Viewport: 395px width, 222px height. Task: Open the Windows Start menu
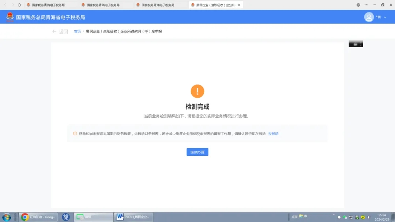(x=7, y=217)
